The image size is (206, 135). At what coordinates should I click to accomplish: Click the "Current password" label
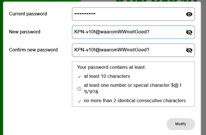tap(28, 14)
